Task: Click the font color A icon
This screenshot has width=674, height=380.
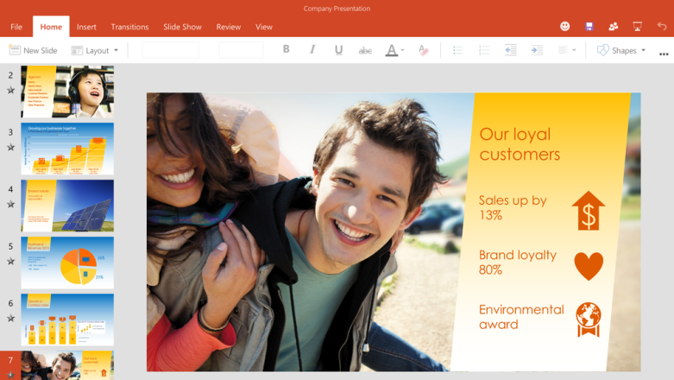Action: pos(391,50)
